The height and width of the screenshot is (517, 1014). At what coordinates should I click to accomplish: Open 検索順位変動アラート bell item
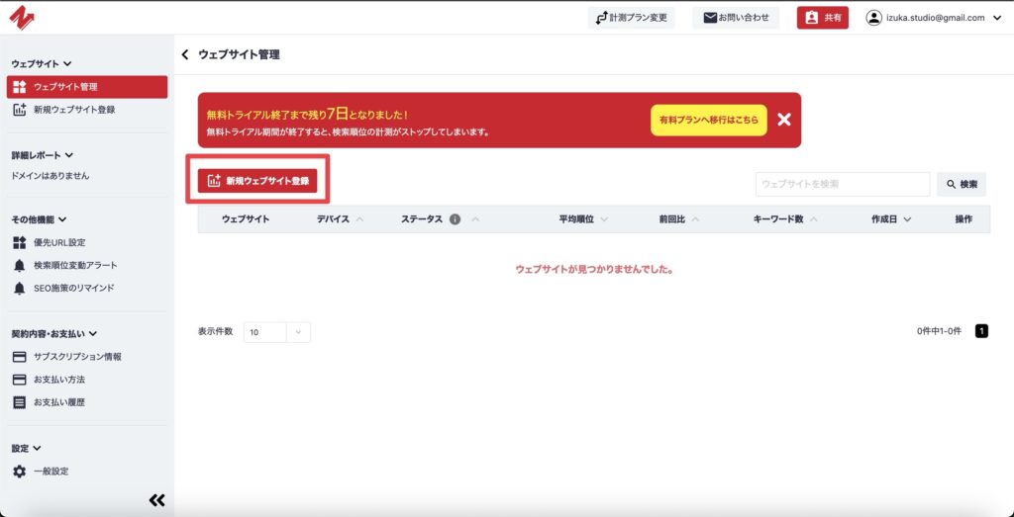(x=74, y=265)
